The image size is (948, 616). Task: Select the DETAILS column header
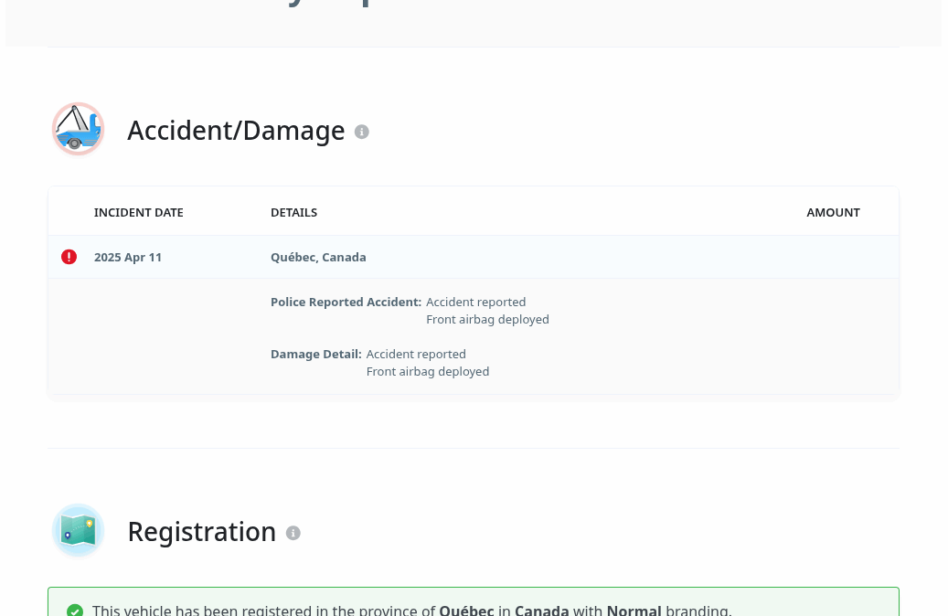[293, 212]
